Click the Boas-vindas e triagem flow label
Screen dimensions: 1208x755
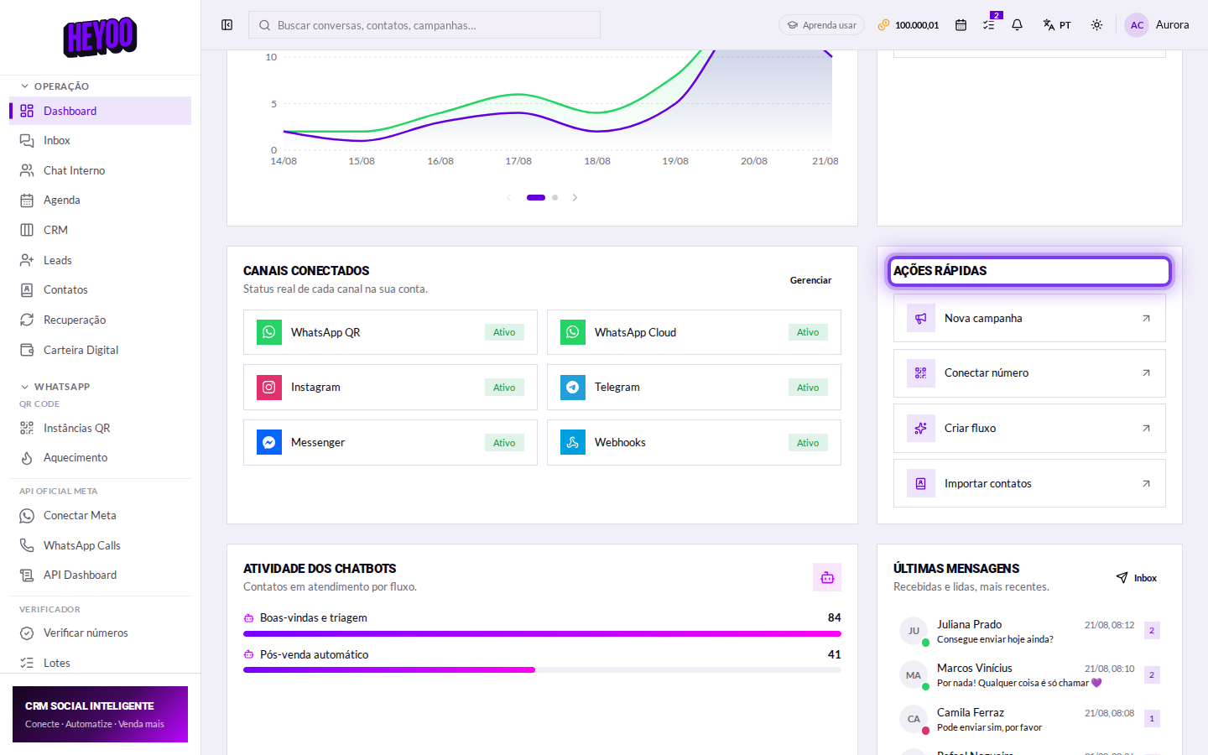click(x=314, y=618)
